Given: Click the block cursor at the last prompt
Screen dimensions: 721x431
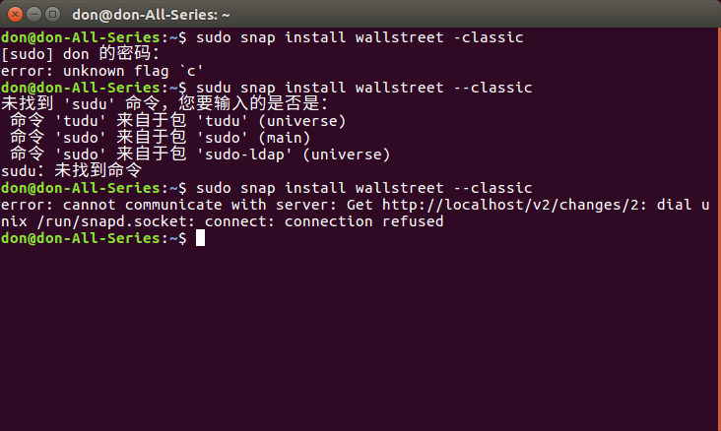Looking at the screenshot, I should click(201, 238).
